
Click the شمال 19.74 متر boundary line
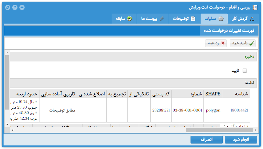[24, 102]
